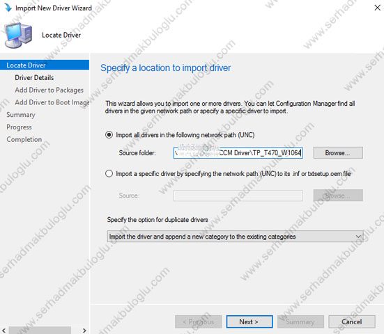The width and height of the screenshot is (384, 334).
Task: Select Import a specific driver radio button
Action: coord(109,174)
